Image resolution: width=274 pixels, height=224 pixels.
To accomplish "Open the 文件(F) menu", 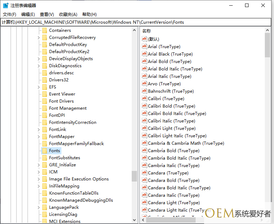I will coord(10,15).
